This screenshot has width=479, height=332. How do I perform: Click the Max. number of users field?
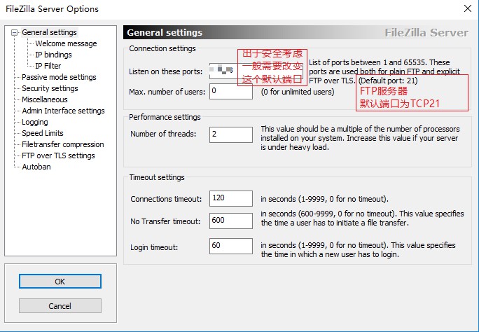point(230,91)
